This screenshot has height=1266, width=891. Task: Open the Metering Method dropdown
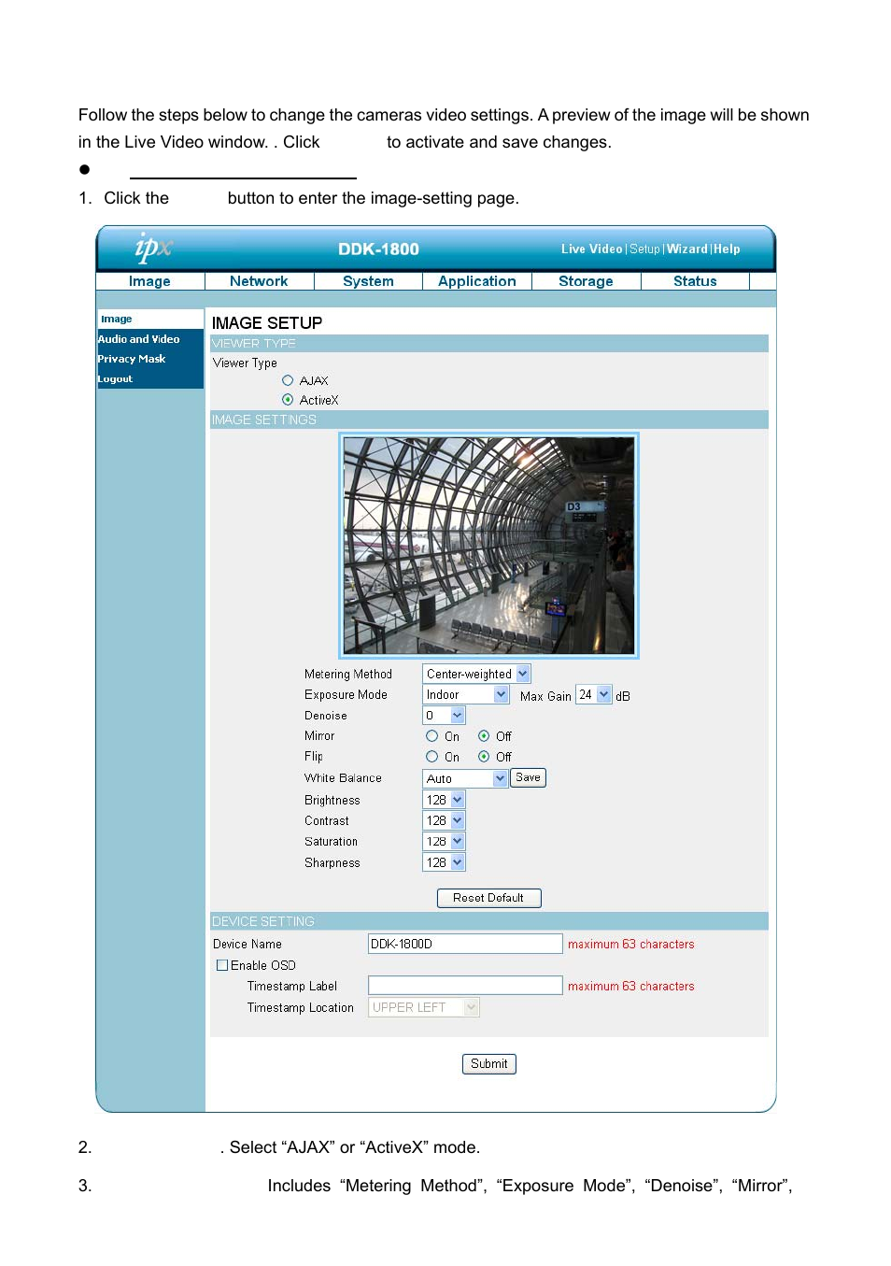coord(476,674)
